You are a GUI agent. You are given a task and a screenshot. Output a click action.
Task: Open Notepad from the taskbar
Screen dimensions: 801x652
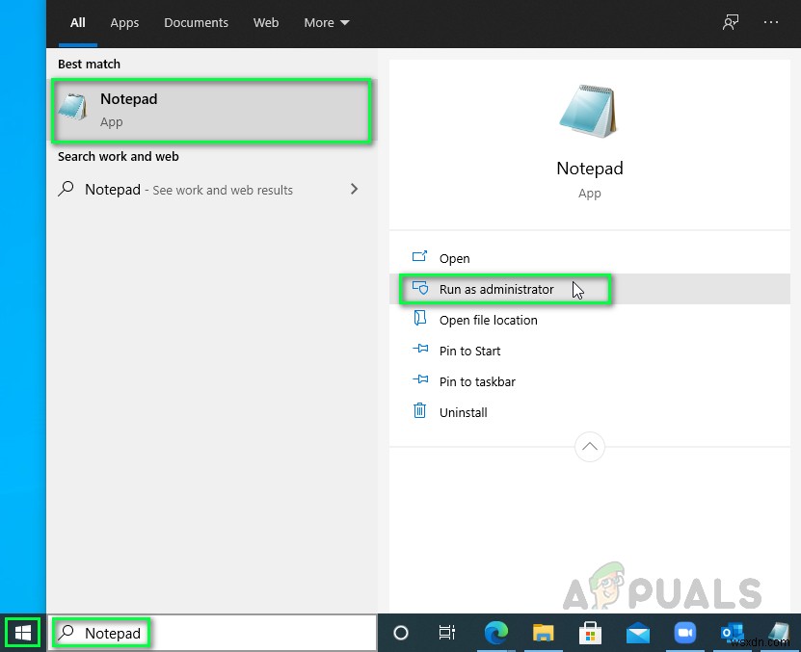(779, 633)
